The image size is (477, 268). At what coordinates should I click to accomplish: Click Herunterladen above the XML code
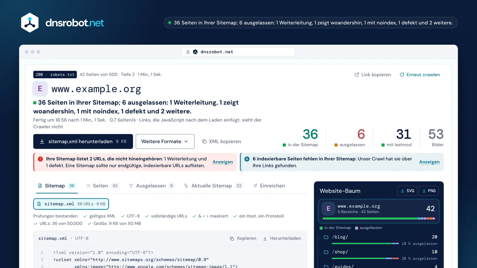point(282,239)
